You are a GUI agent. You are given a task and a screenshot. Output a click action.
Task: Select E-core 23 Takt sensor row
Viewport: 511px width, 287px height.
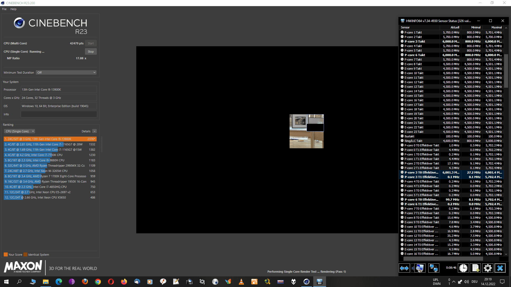pos(451,132)
